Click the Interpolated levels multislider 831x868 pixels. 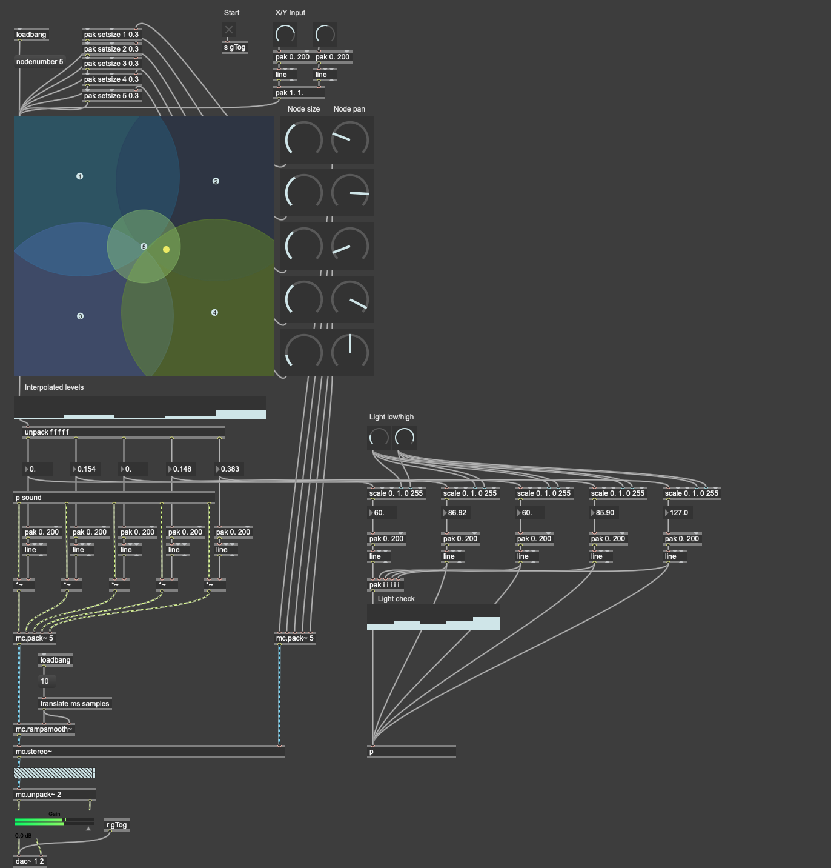point(139,408)
